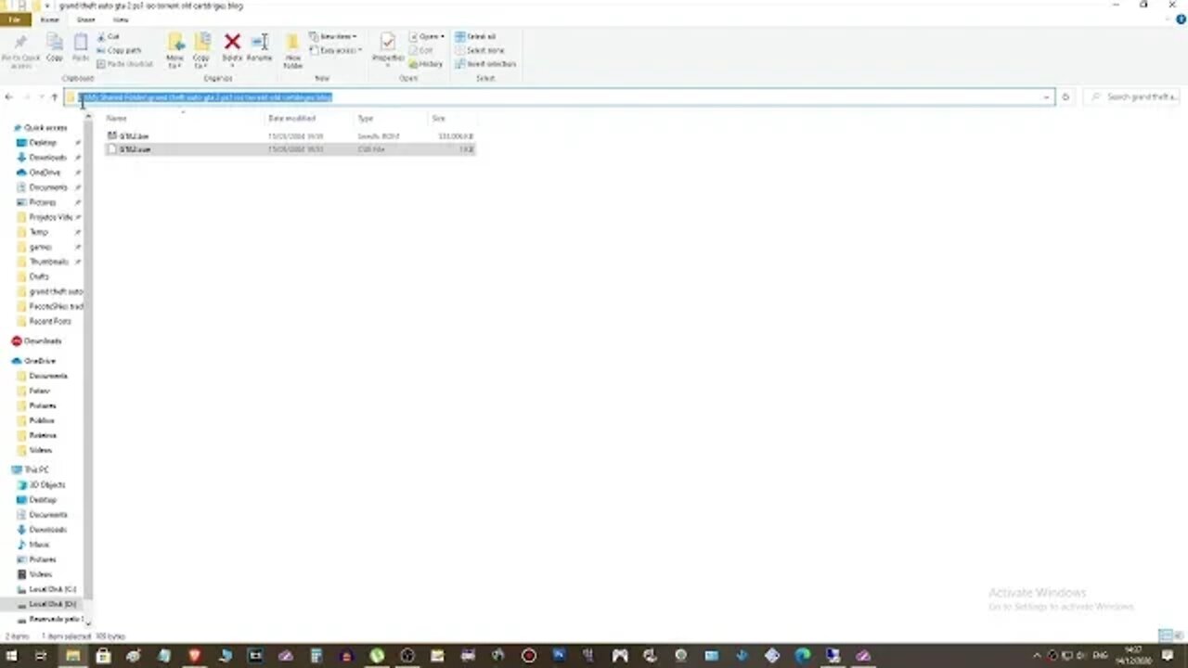Switch to the View ribbon tab

tap(121, 19)
